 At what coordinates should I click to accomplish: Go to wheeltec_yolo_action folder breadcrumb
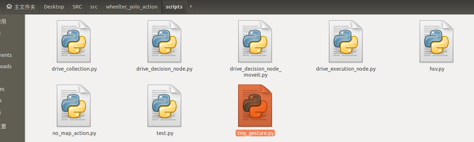(x=131, y=7)
